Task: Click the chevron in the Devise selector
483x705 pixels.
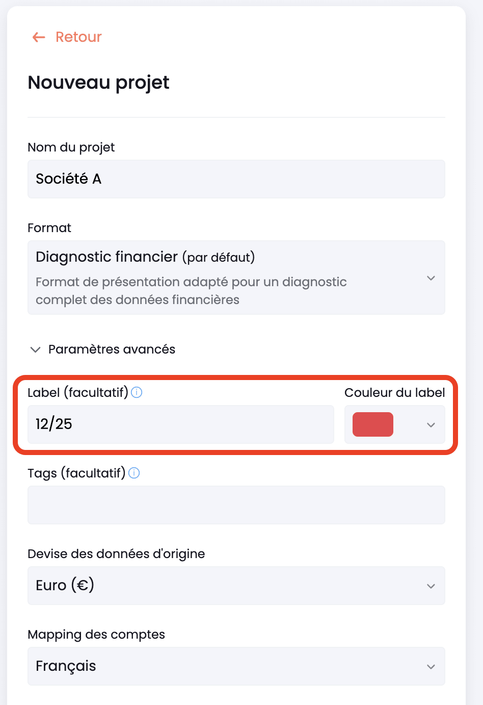Action: (431, 586)
